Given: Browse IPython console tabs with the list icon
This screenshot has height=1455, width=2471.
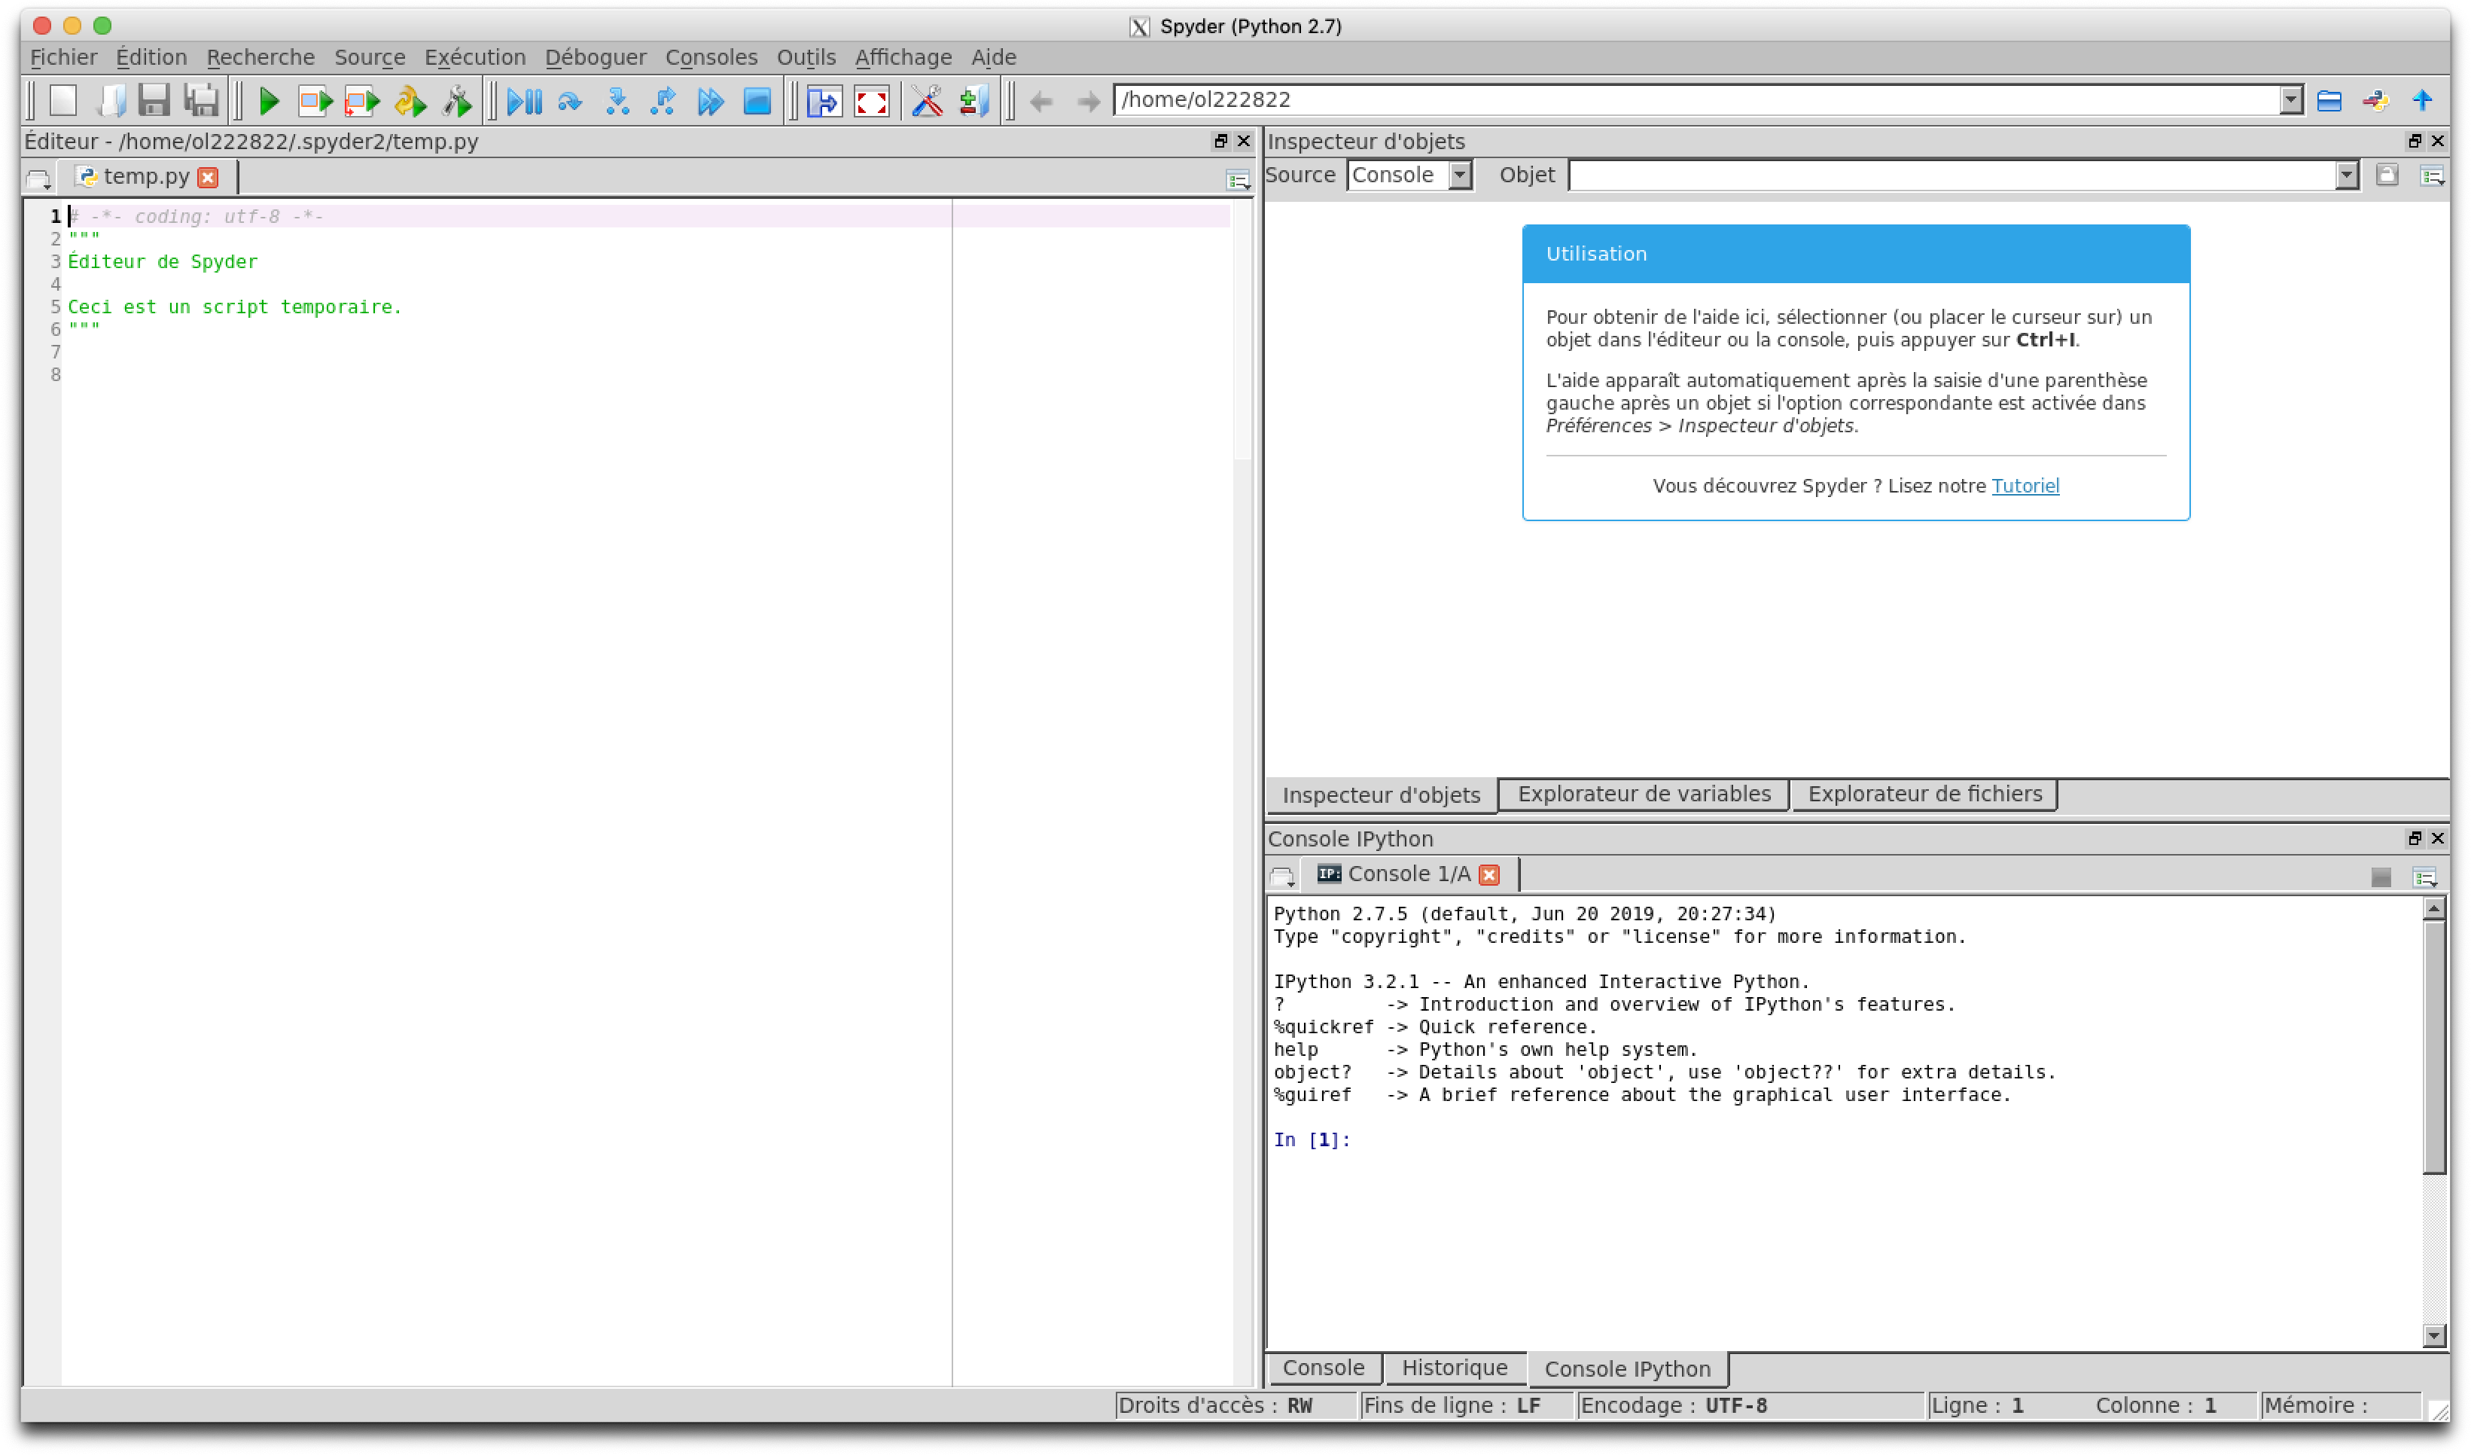Looking at the screenshot, I should coord(1283,876).
